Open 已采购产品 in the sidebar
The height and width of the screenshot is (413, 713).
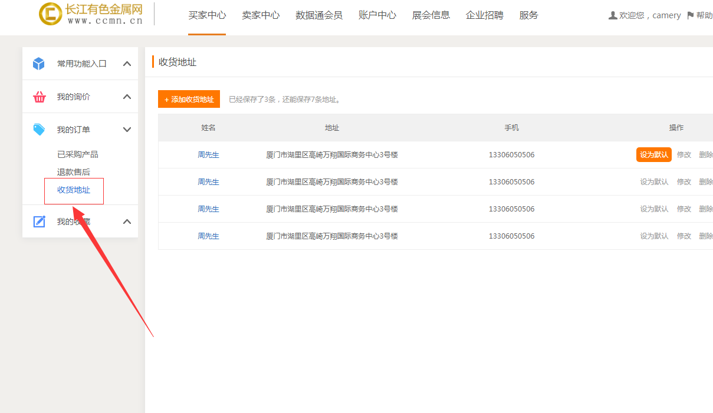(x=78, y=154)
